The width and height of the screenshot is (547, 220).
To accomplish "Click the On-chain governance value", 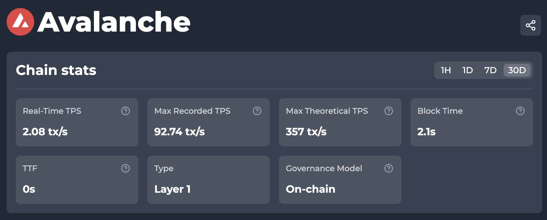I will coord(311,189).
